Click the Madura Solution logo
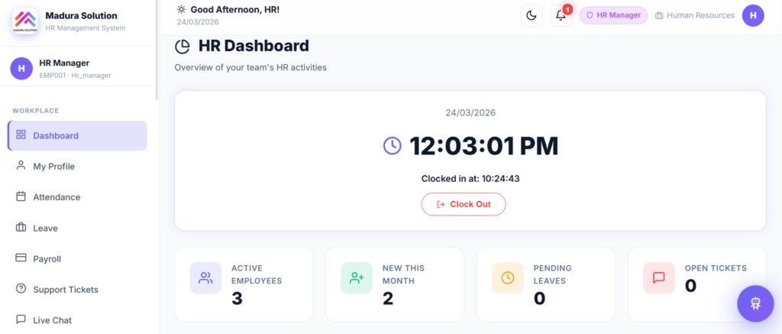782x334 pixels. 26,21
